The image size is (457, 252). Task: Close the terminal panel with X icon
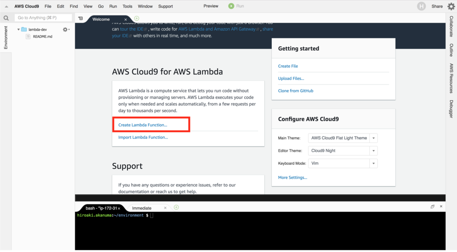pyautogui.click(x=441, y=207)
